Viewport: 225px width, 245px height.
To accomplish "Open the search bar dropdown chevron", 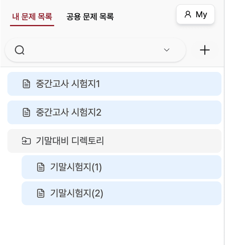I will 166,50.
